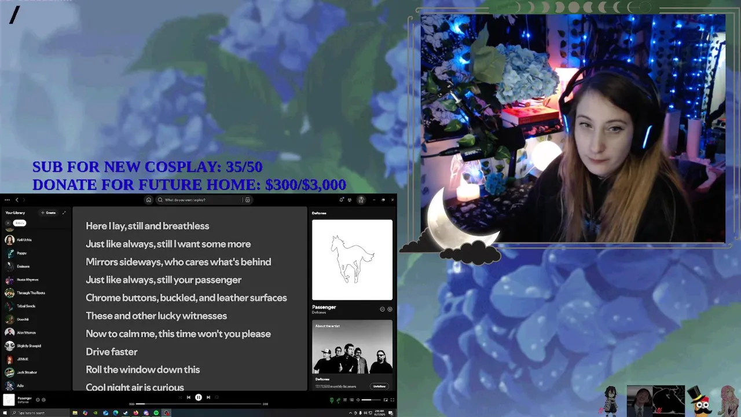
Task: Expand Your Library with the arrows icon
Action: pos(64,213)
